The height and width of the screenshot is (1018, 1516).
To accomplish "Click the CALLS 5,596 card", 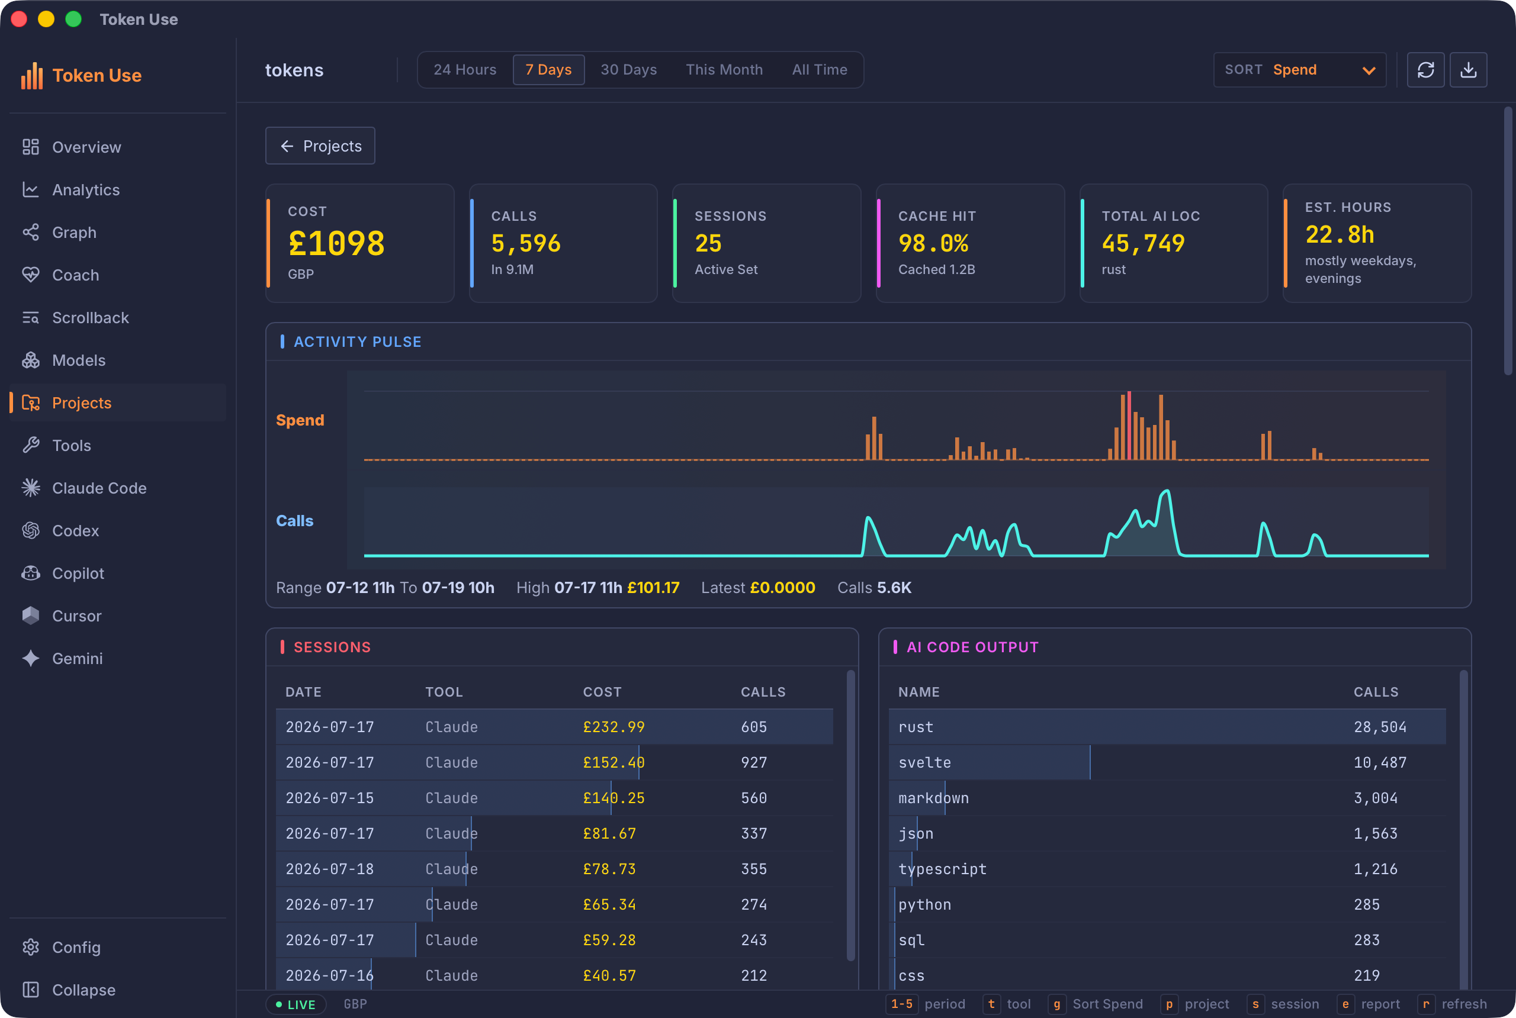I will tap(563, 243).
